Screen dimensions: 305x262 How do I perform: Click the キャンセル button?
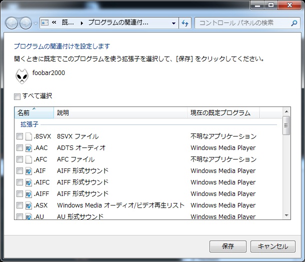coord(273,246)
